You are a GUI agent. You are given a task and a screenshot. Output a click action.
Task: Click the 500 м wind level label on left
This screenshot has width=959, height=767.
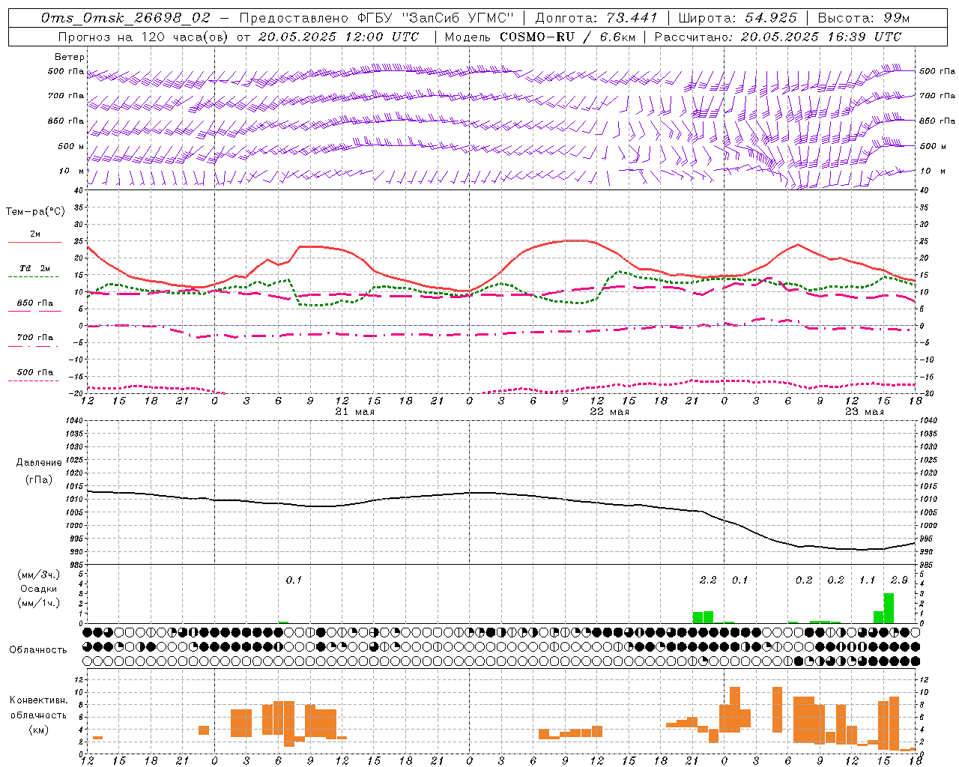click(72, 146)
